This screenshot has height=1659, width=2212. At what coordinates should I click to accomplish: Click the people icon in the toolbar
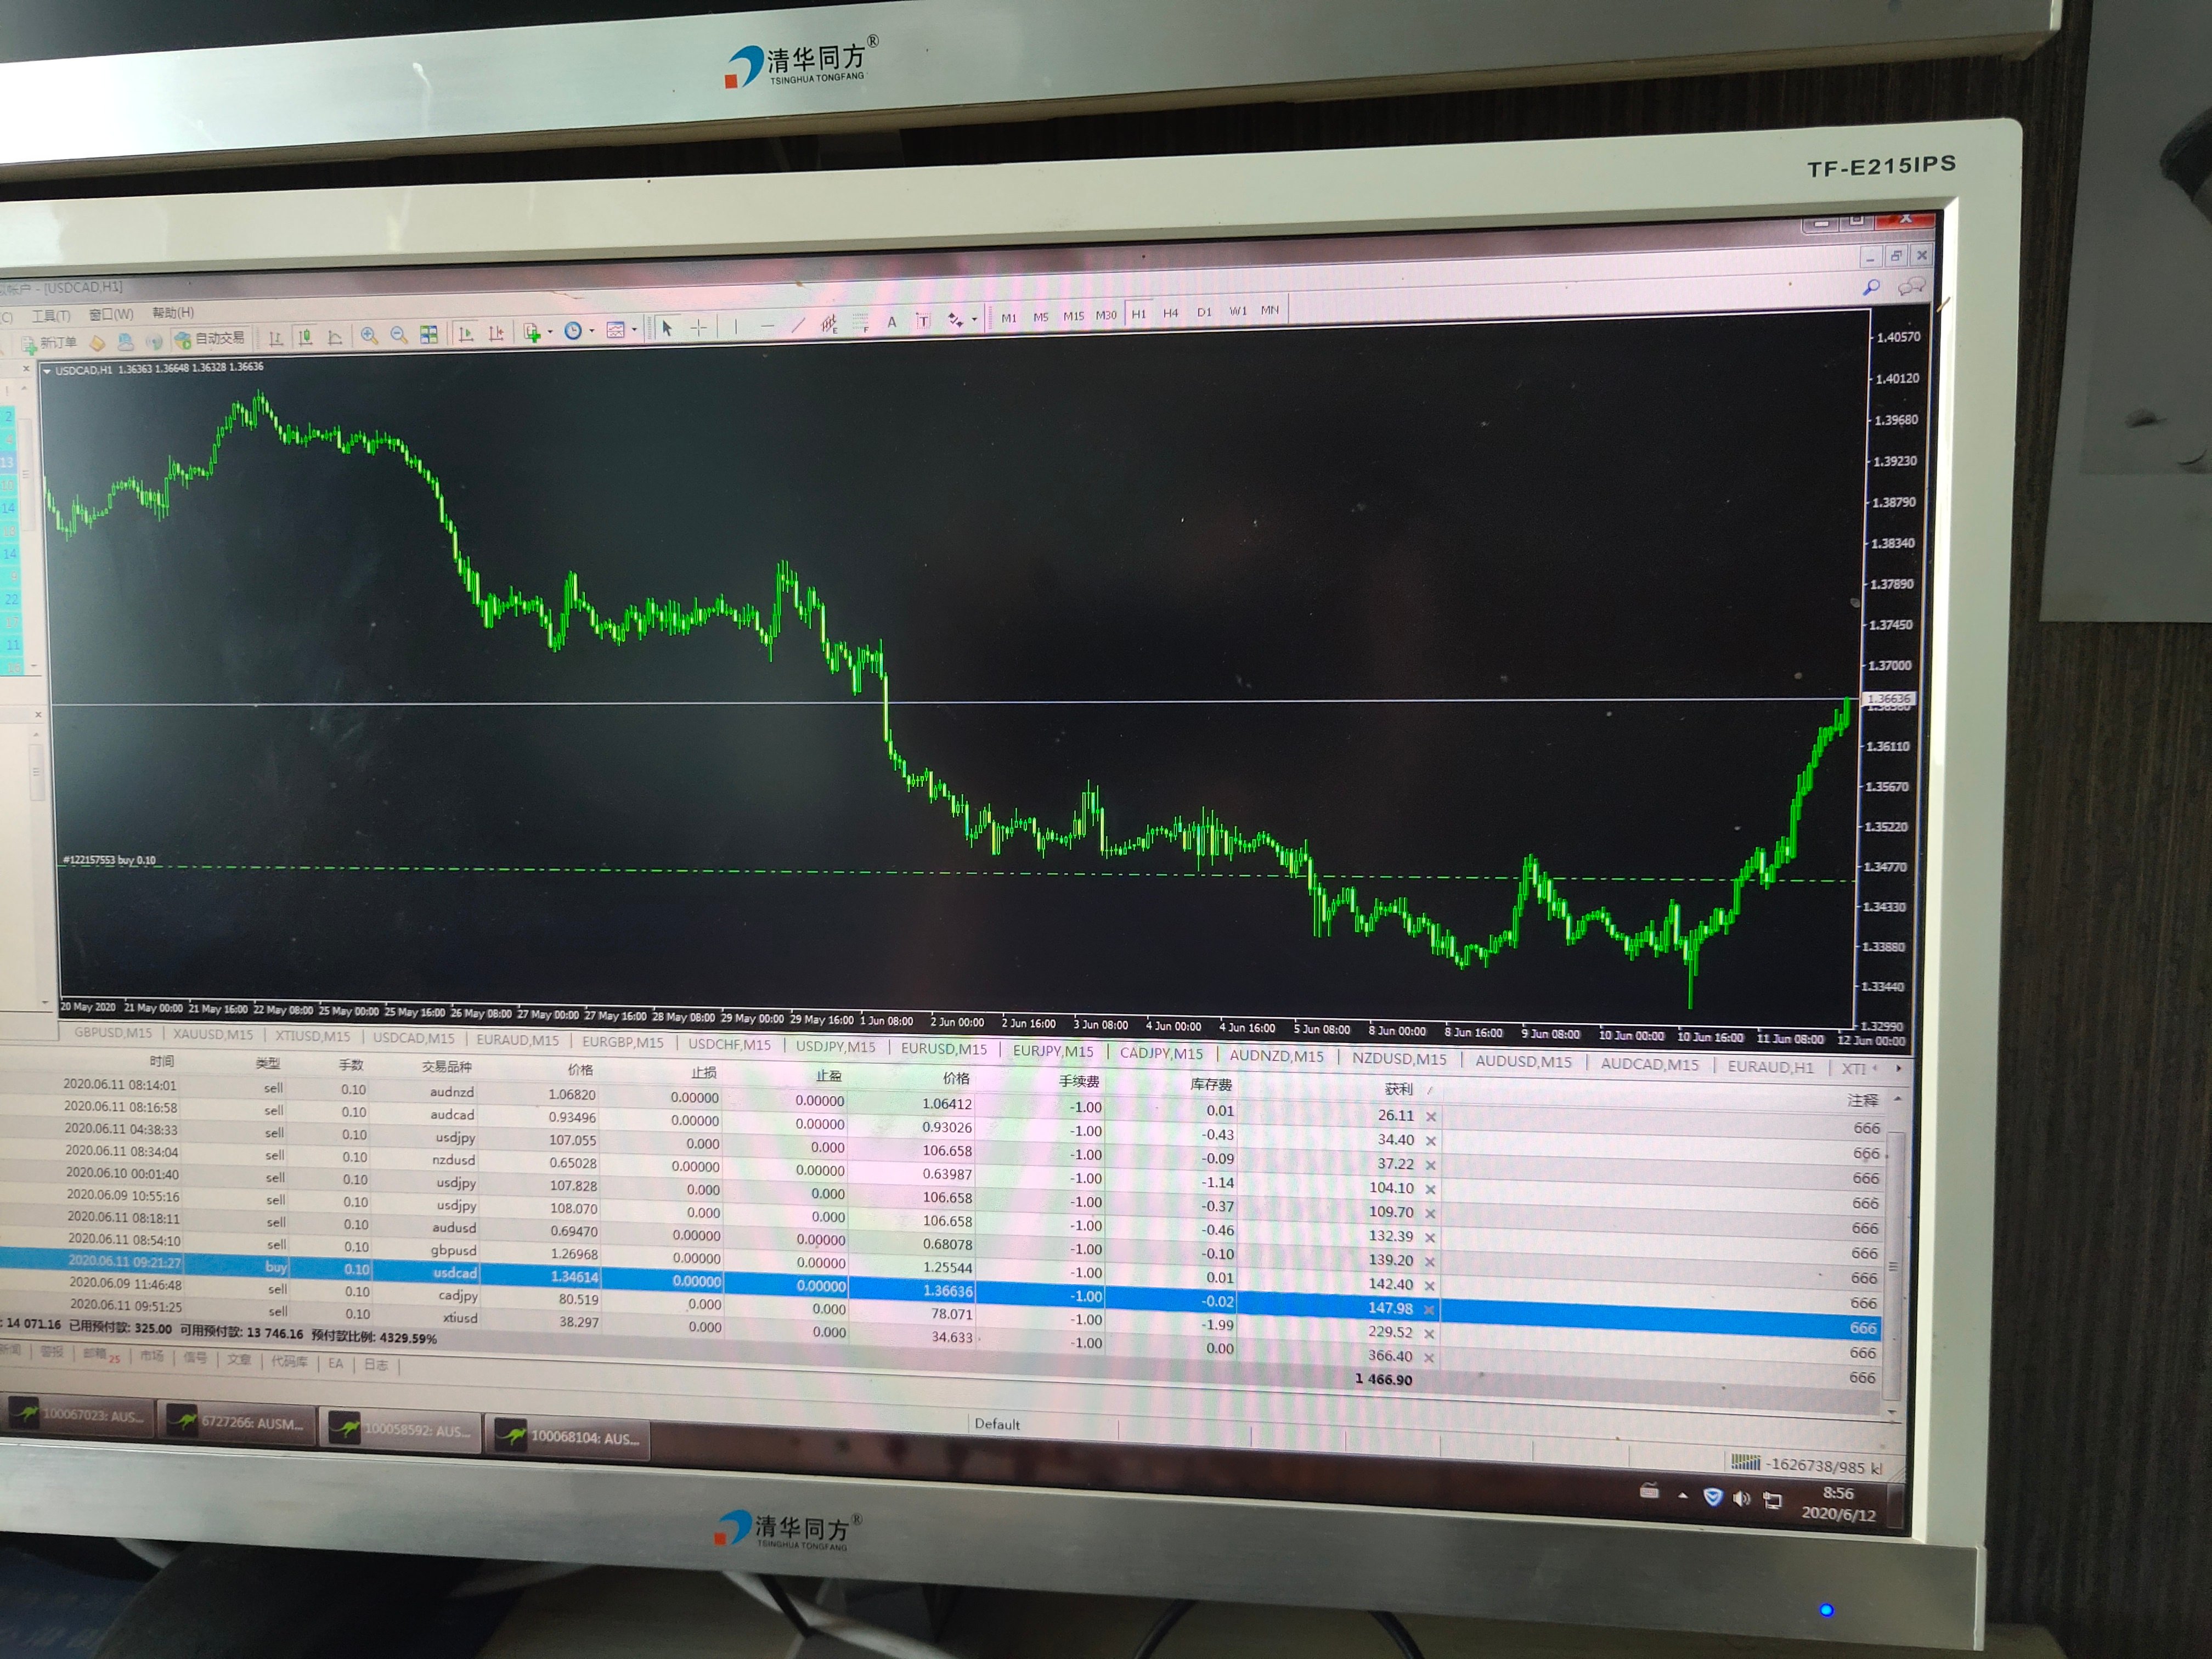pos(126,341)
